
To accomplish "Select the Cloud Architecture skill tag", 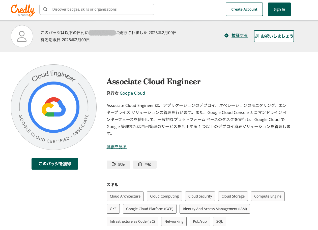I will coord(125,196).
